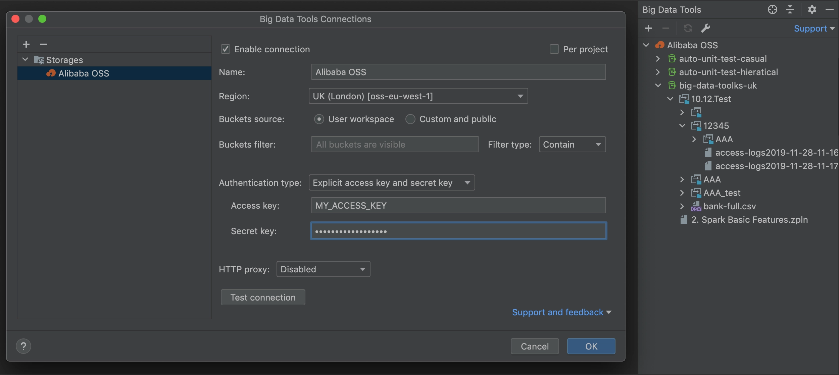
Task: Click the locate target icon in Big Data Tools panel
Action: (772, 9)
